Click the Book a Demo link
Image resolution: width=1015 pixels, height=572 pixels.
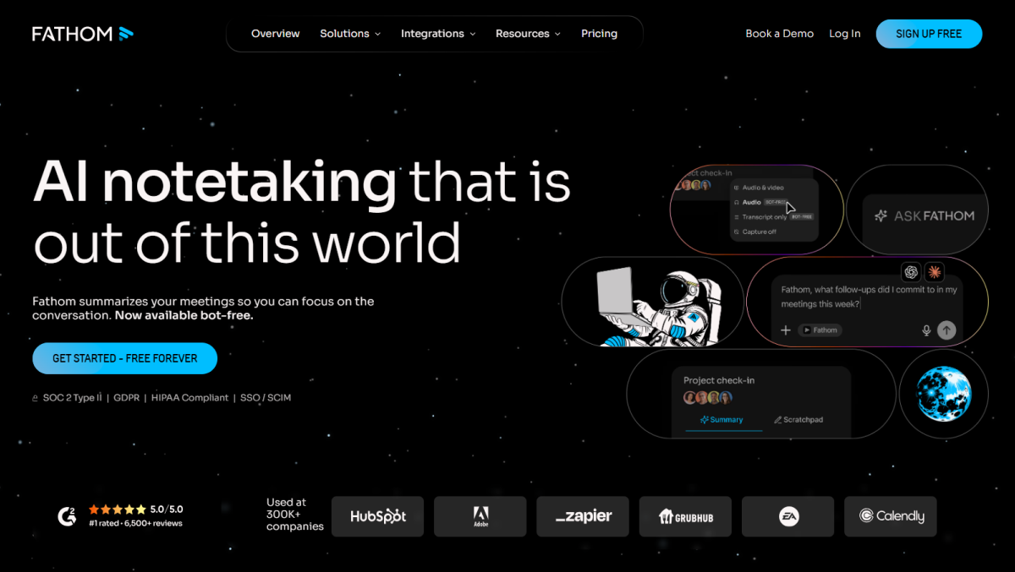click(779, 34)
